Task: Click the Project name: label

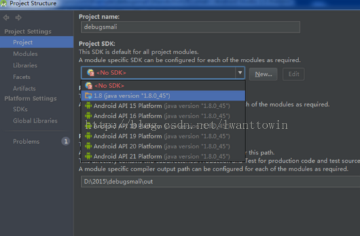Action: pyautogui.click(x=99, y=17)
